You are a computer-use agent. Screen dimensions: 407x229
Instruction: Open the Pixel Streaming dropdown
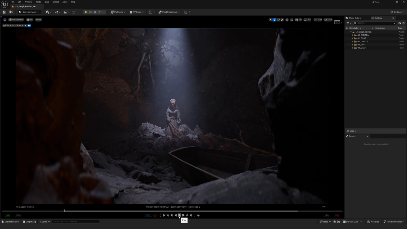169,12
